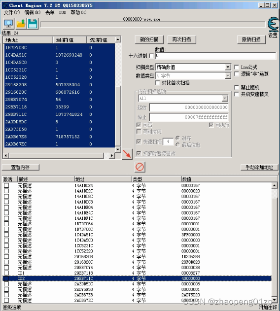This screenshot has height=311, width=280.
Task: Open 帮助 menu
Action: tap(78, 12)
